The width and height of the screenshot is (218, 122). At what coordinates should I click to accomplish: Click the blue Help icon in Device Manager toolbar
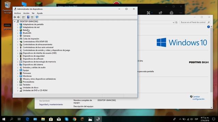tap(28, 17)
